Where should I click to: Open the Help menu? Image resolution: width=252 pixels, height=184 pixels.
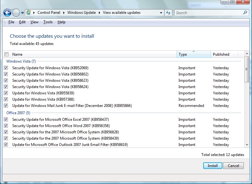[x=61, y=22]
